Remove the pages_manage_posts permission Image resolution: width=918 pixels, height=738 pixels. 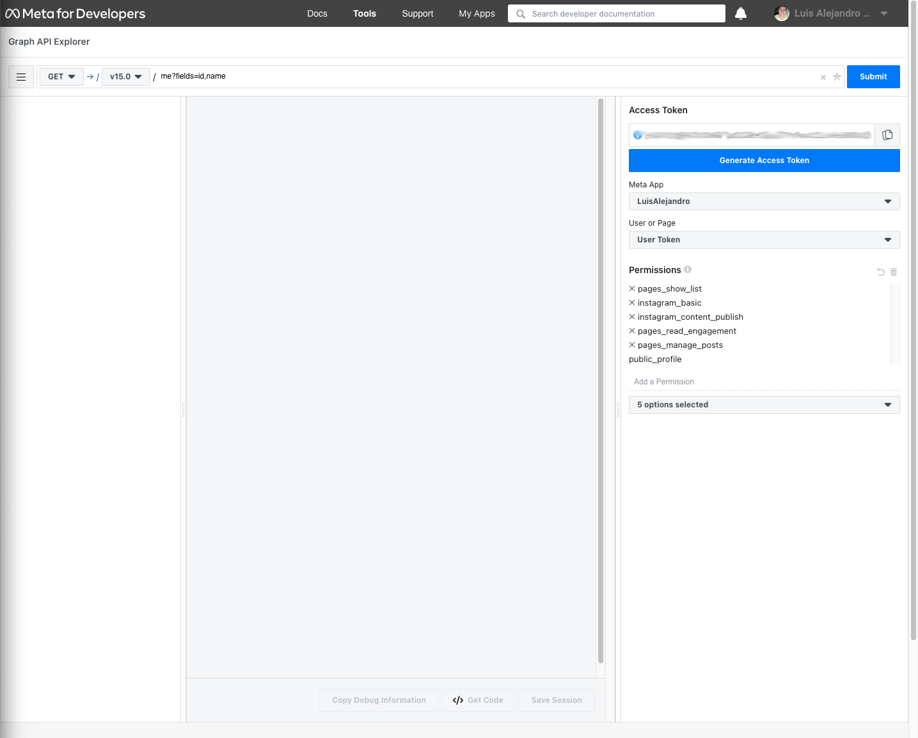[x=632, y=345]
